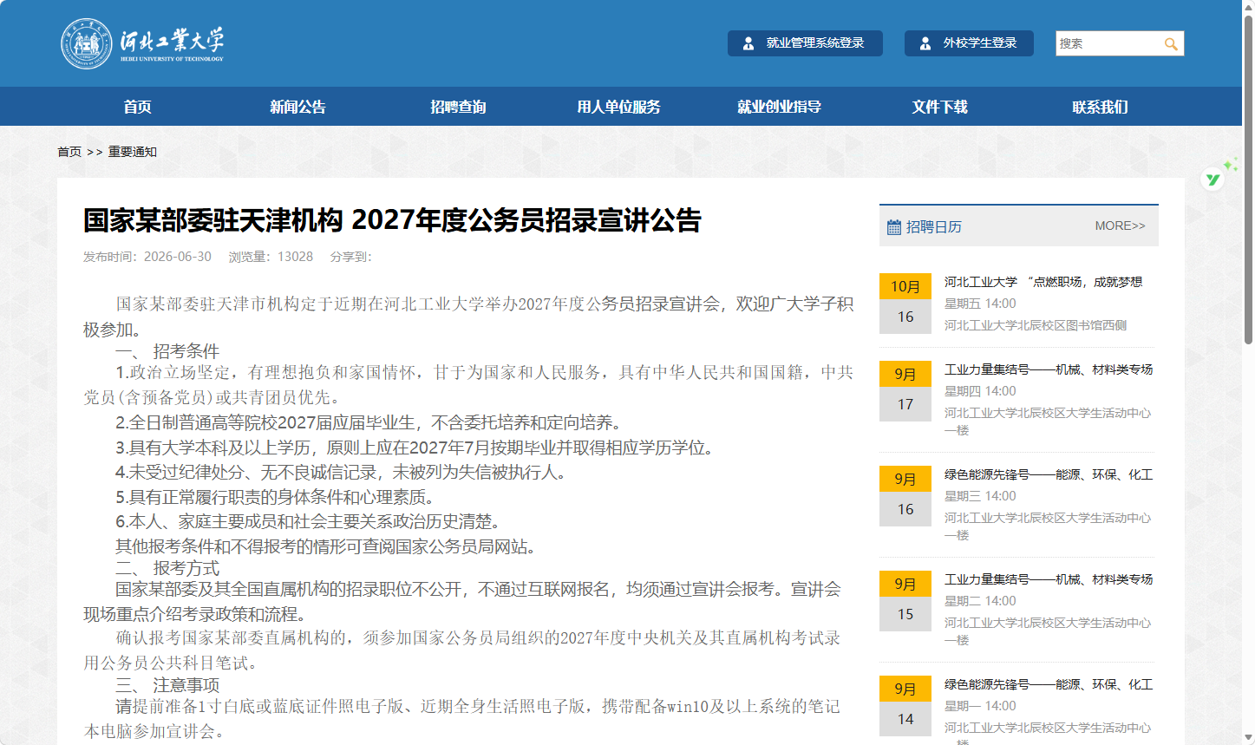Viewport: 1255px width, 745px height.
Task: Click heading 二、报考方式
Action: pyautogui.click(x=167, y=568)
